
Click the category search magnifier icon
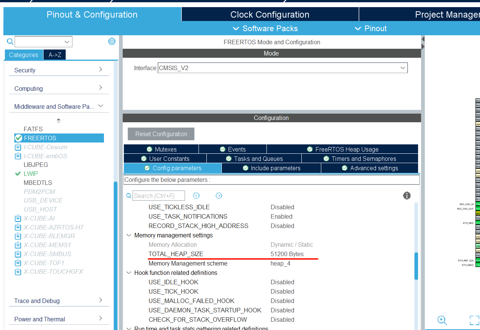tap(10, 42)
